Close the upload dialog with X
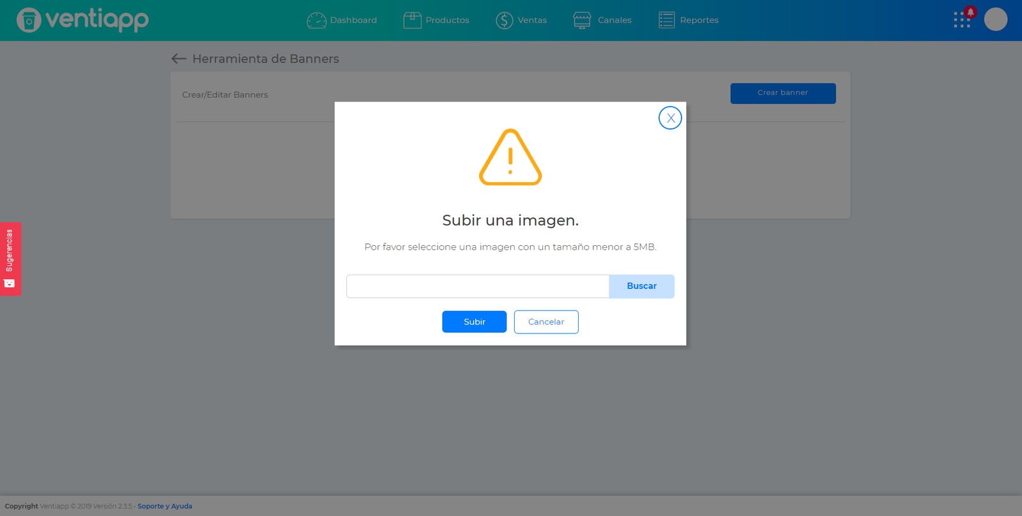Viewport: 1022px width, 516px height. (670, 118)
